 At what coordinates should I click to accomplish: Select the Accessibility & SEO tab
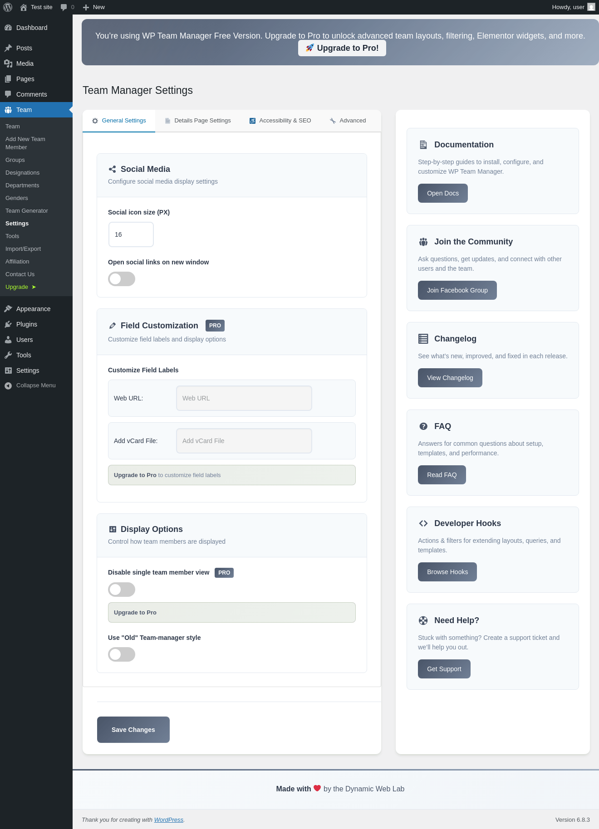280,121
